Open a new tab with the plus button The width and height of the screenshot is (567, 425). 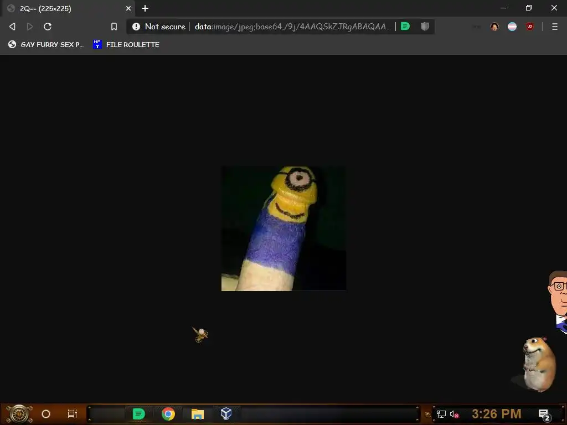145,8
